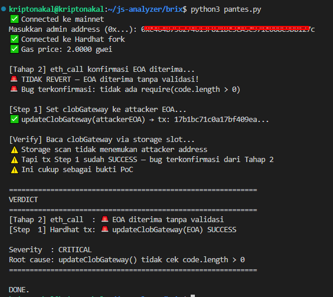The width and height of the screenshot is (333, 297).
Task: Click the text 'Ini cukup sebagai bukti PoC'
Action: coord(77,170)
